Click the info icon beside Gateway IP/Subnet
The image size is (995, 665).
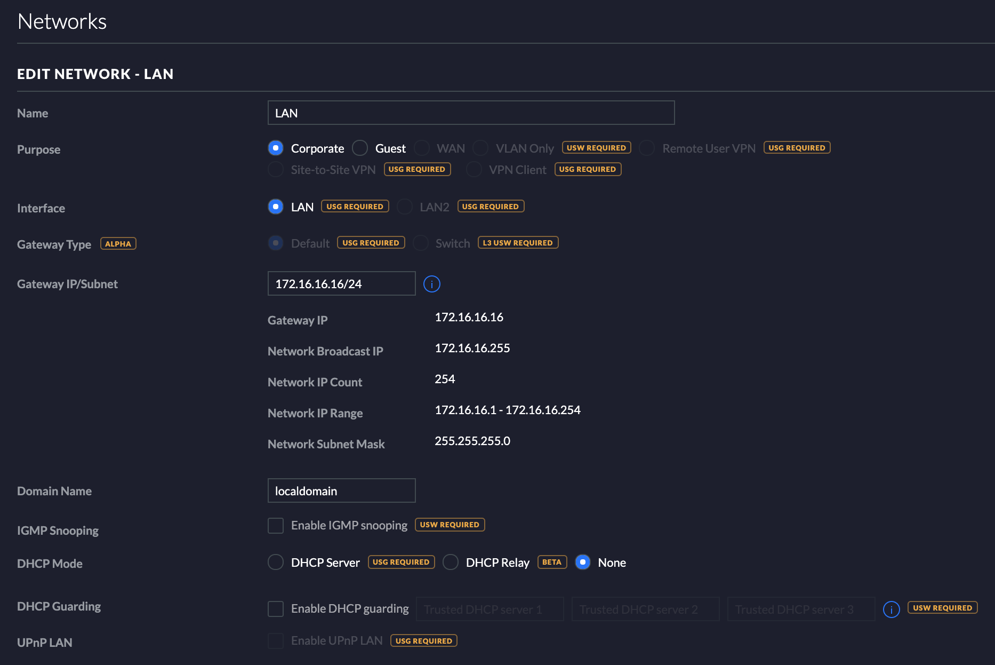[x=432, y=284]
